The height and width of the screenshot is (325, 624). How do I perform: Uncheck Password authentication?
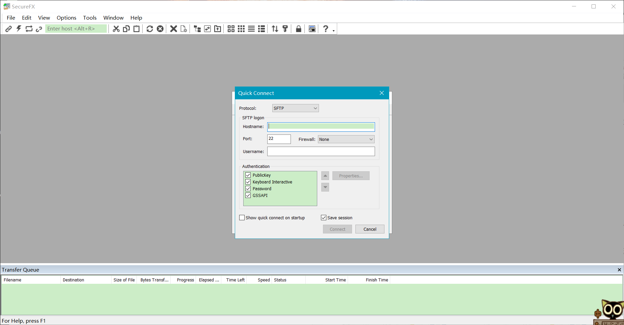(x=248, y=189)
